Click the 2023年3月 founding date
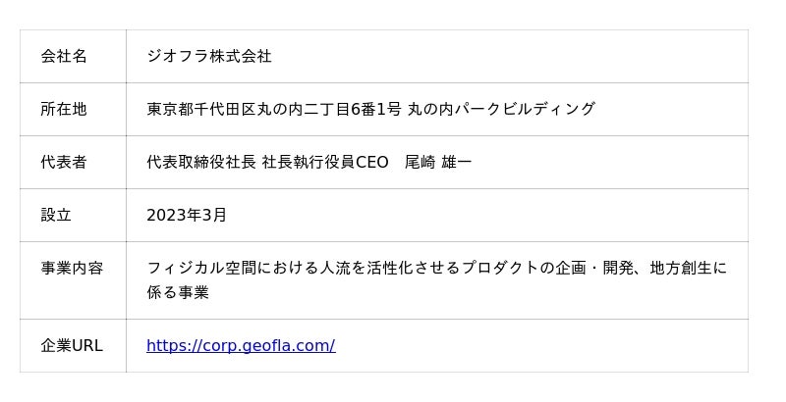The image size is (786, 402). [187, 215]
